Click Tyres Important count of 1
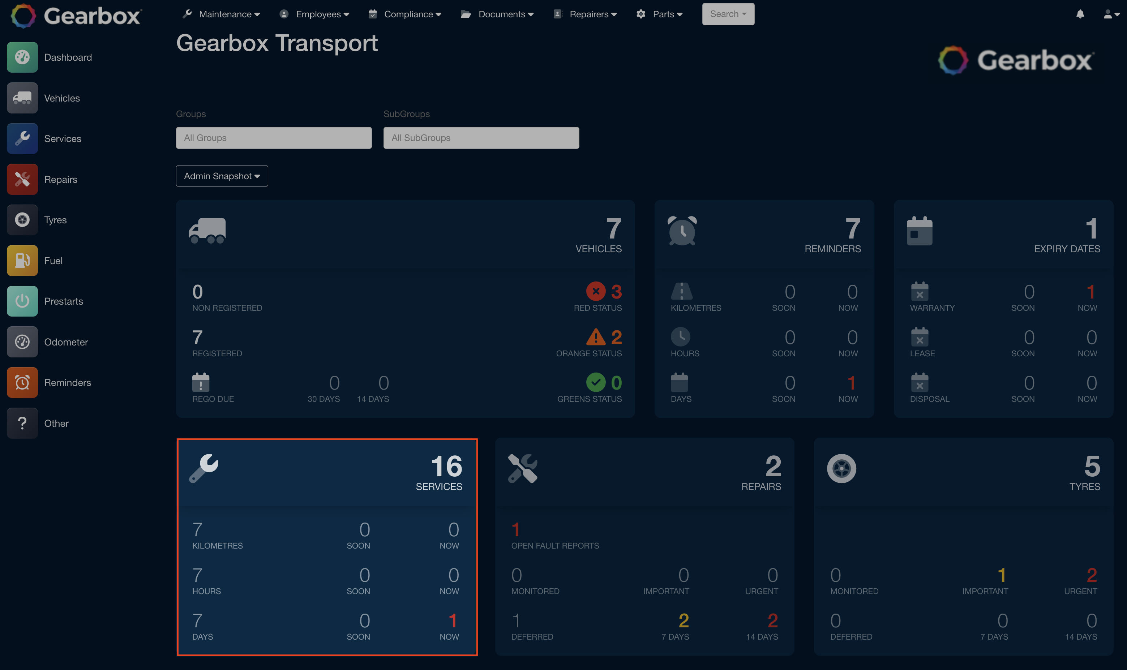The height and width of the screenshot is (670, 1127). click(1002, 575)
